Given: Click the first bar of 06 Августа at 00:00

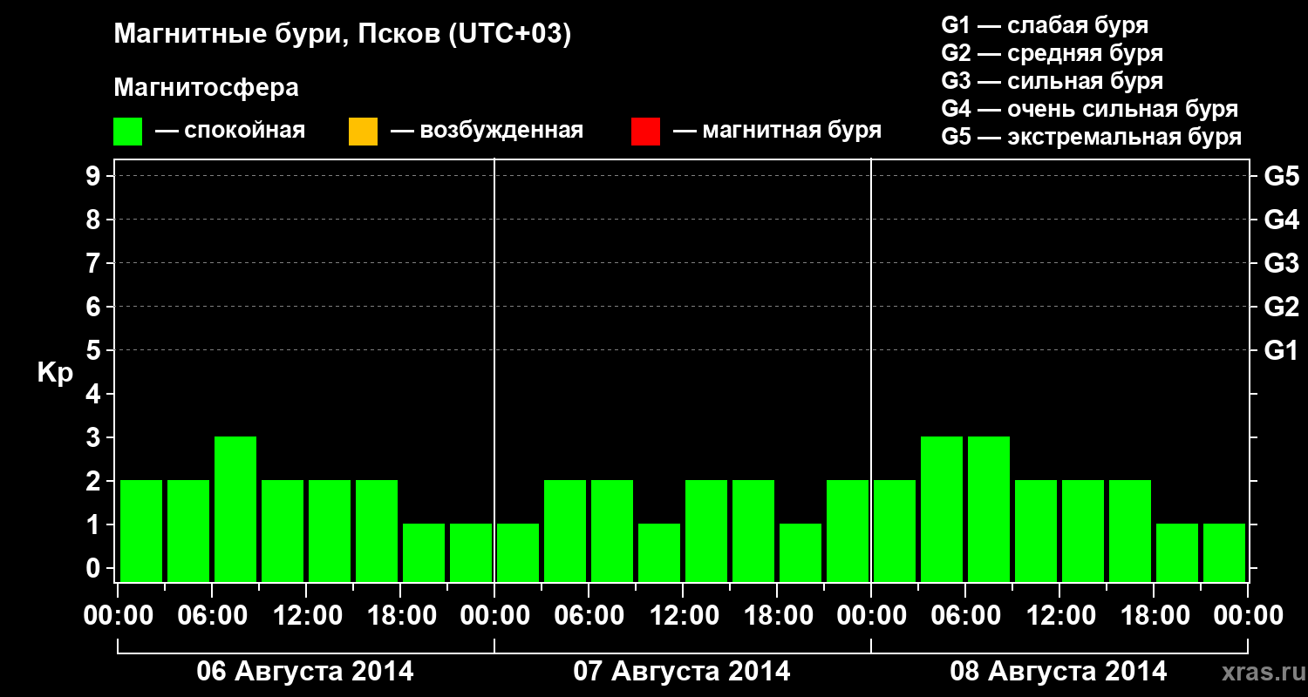Looking at the screenshot, I should [x=141, y=531].
